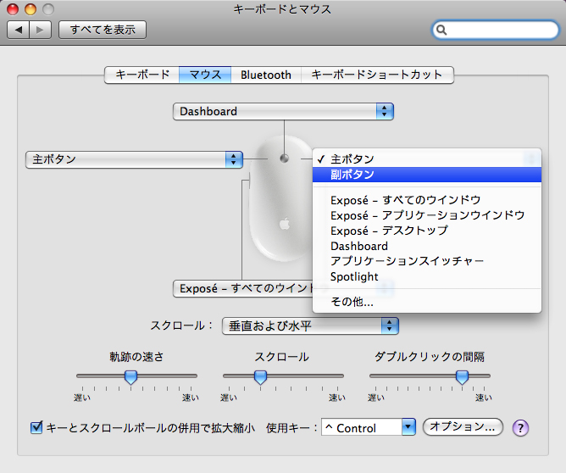Viewport: 566px width, 473px height.
Task: Choose Spotlight in the open menu
Action: click(x=427, y=276)
